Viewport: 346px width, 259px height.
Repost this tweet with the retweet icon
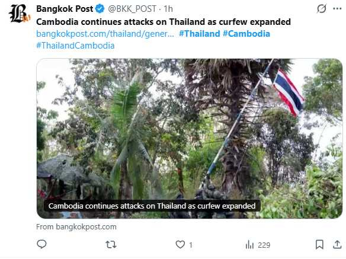tap(111, 244)
